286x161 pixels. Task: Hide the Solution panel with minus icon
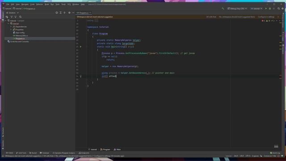73,13
